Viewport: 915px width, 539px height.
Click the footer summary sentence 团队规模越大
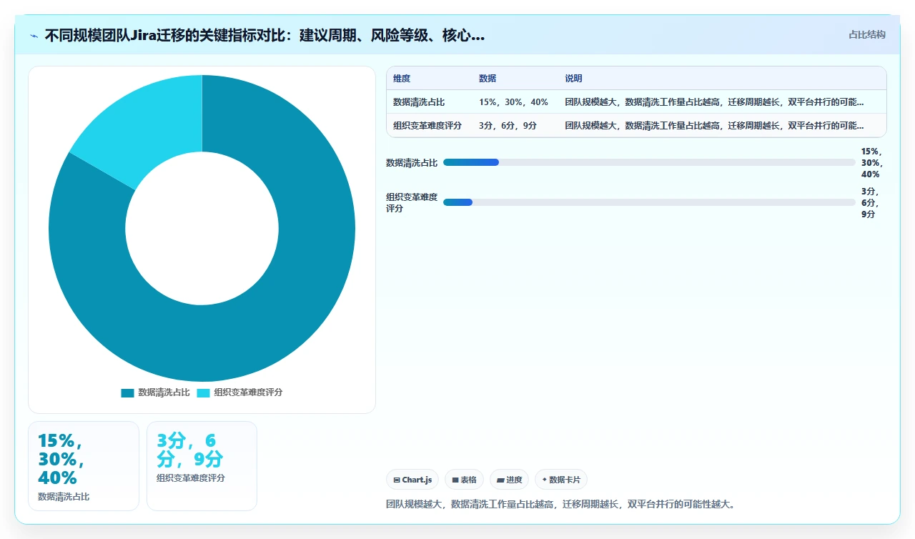pos(560,504)
